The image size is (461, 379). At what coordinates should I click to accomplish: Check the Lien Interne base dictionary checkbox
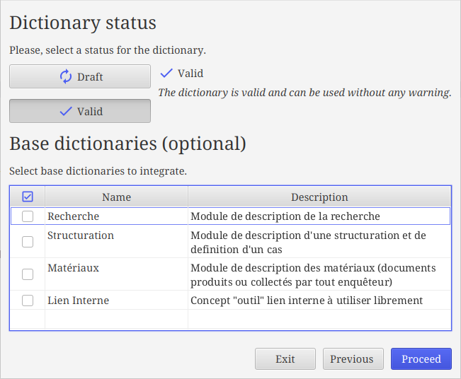28,301
